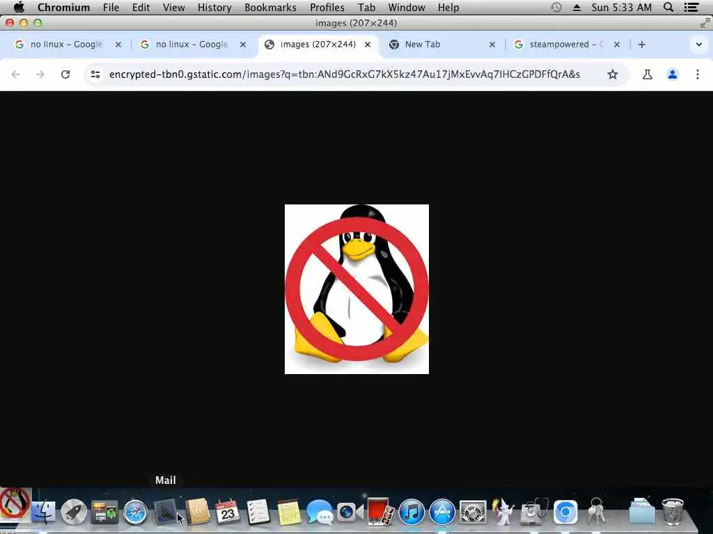Click the eject icon in menu bar
The height and width of the screenshot is (534, 713).
coord(577,8)
